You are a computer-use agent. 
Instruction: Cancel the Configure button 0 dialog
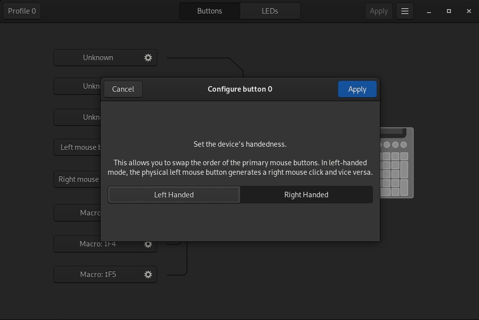pos(123,89)
